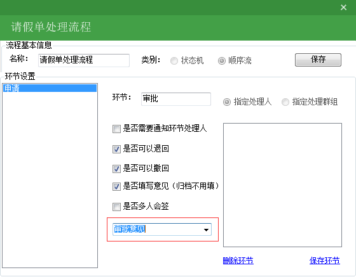This screenshot has height=277, width=356.
Task: Focus the 名称 input field
Action: point(84,60)
